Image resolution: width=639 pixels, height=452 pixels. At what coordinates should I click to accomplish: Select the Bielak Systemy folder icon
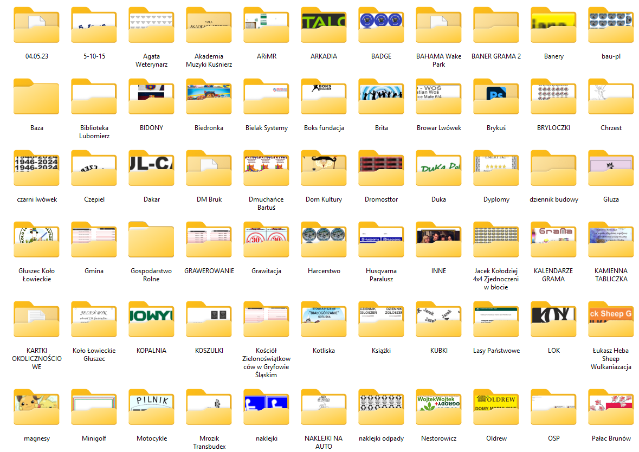click(x=266, y=96)
